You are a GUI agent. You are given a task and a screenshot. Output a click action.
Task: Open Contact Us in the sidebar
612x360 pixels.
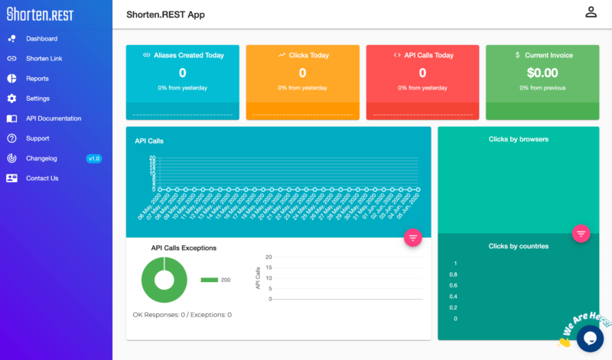[x=42, y=178]
